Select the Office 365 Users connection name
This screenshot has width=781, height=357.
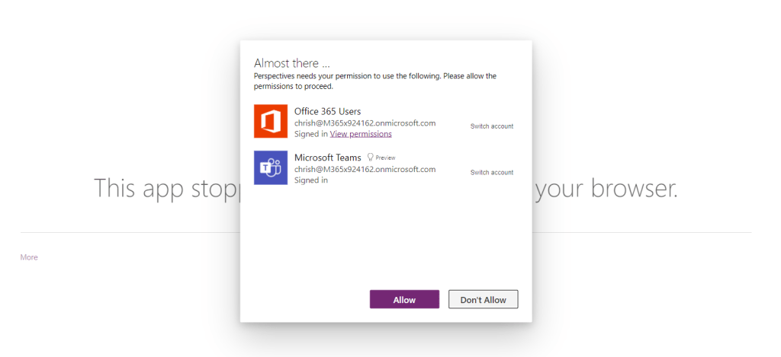[327, 112]
